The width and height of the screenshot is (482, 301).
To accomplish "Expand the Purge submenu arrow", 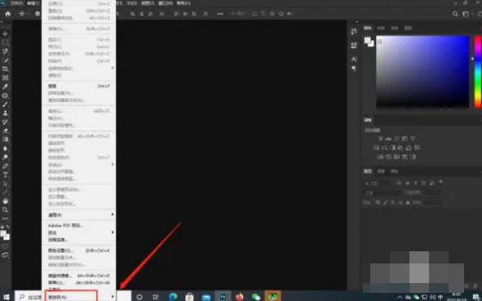I will [x=113, y=215].
